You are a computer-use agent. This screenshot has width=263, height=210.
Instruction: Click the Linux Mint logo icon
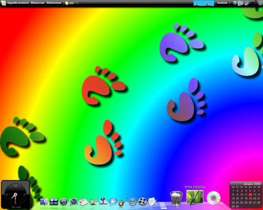(x=3, y=3)
